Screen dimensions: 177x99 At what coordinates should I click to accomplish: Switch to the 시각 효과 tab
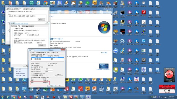(x=14, y=26)
